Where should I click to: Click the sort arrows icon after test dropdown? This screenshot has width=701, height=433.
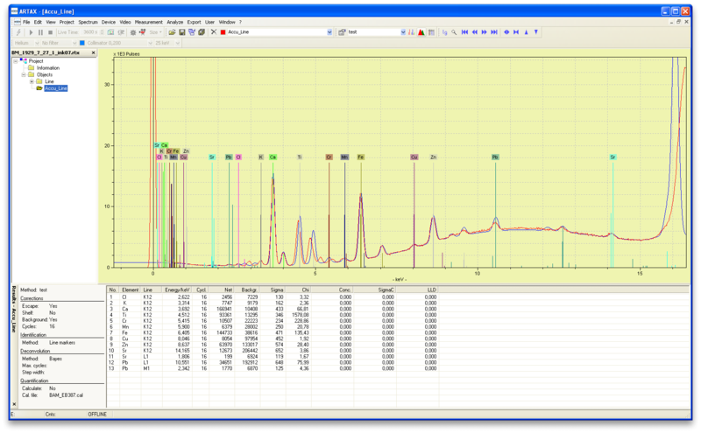click(411, 32)
